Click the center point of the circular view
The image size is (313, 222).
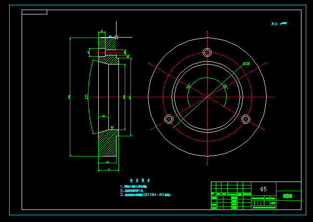pos(207,97)
